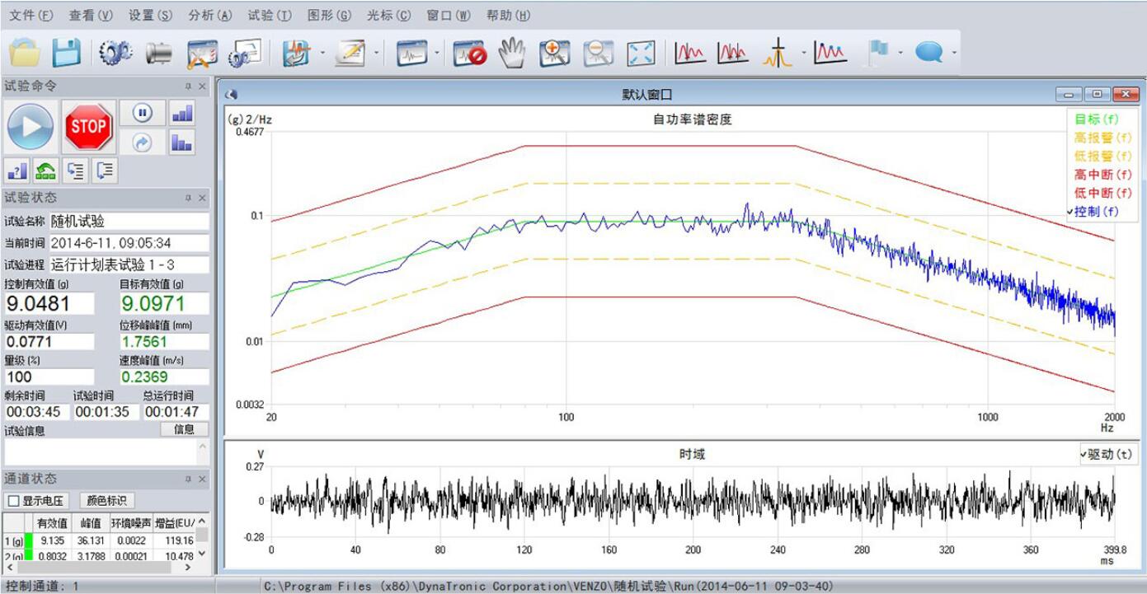Enable the 显示电压 checkbox
This screenshot has height=594, width=1147.
point(13,501)
